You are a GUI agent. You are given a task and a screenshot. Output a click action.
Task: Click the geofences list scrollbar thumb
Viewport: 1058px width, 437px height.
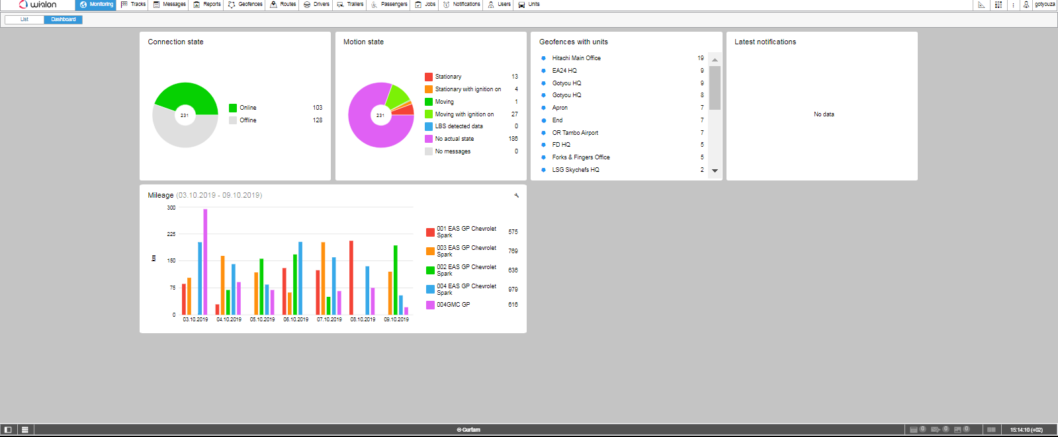[x=715, y=87]
